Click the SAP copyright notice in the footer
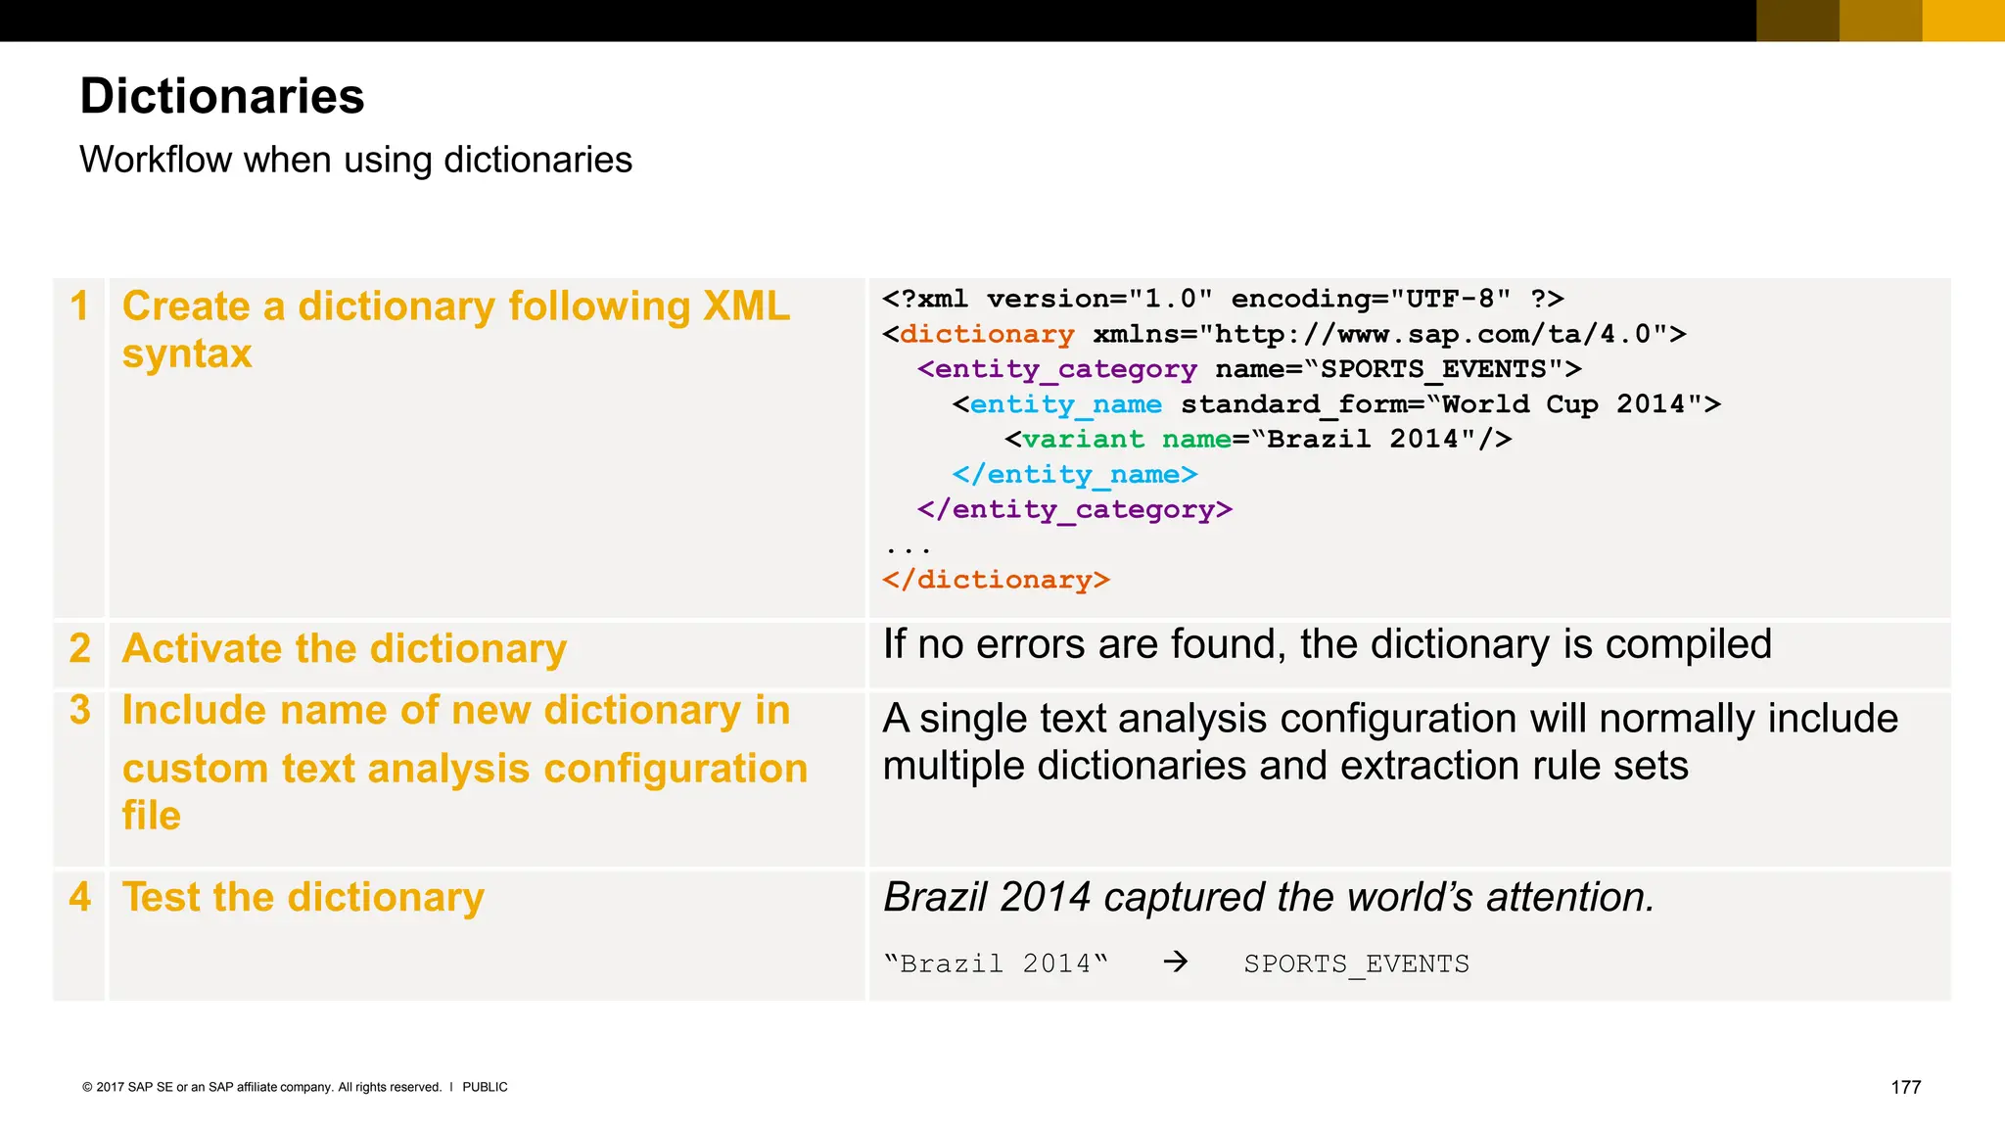2005x1128 pixels. tap(262, 1087)
